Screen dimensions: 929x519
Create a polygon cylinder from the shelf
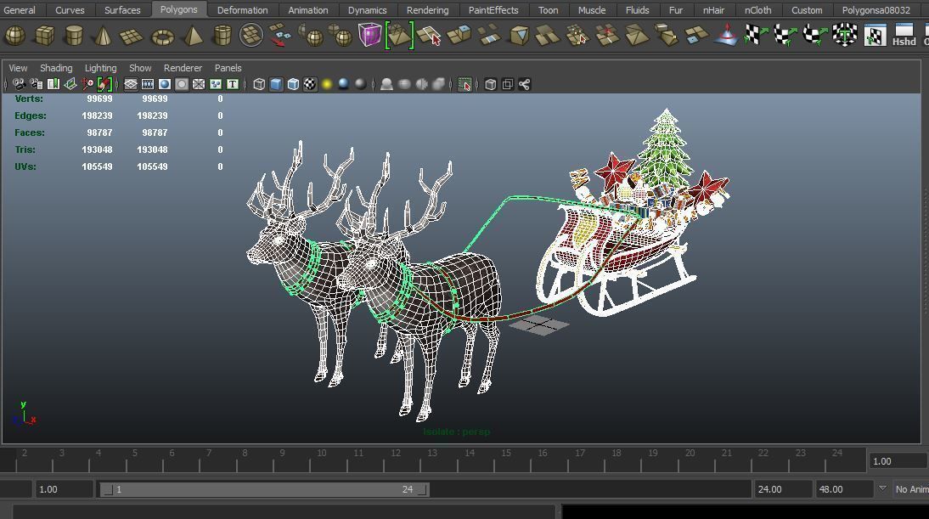tap(74, 36)
